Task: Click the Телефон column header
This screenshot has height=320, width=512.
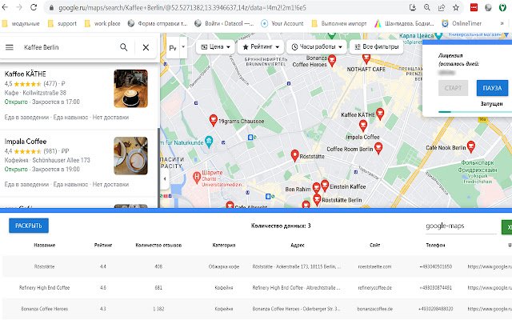Action: point(435,245)
